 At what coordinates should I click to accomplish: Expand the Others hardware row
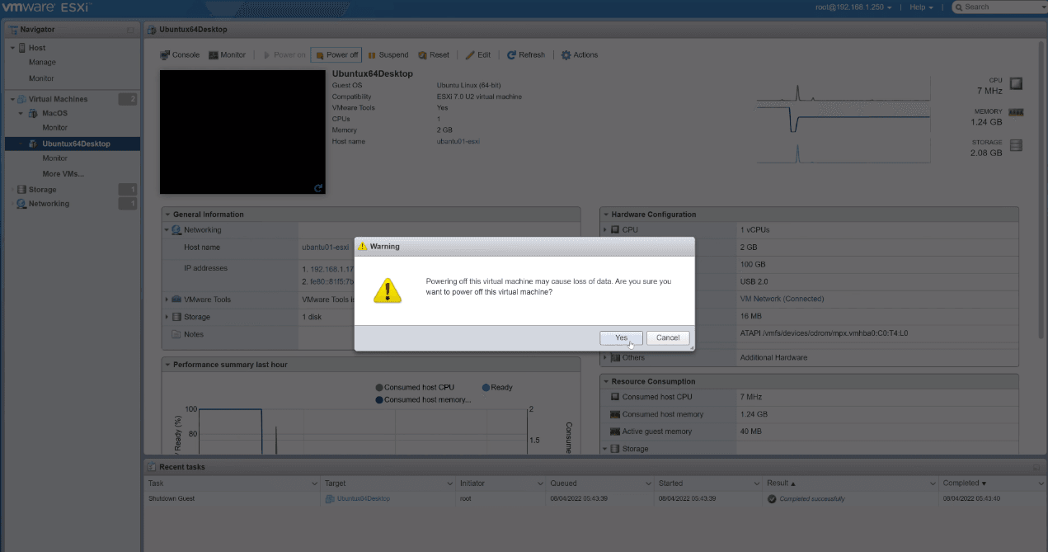click(605, 357)
